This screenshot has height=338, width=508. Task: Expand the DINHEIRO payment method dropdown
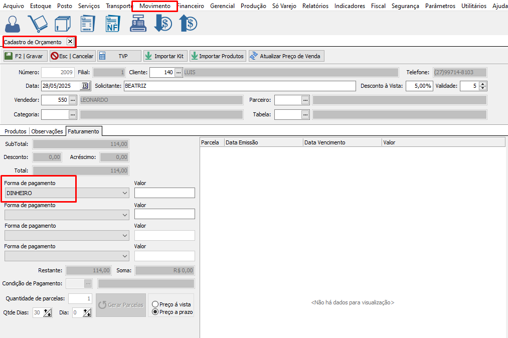[125, 193]
